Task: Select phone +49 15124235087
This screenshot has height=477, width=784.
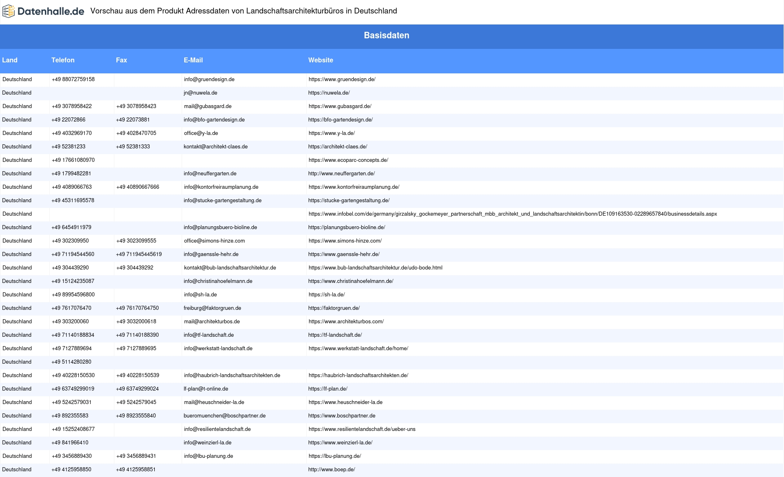Action: pyautogui.click(x=73, y=281)
